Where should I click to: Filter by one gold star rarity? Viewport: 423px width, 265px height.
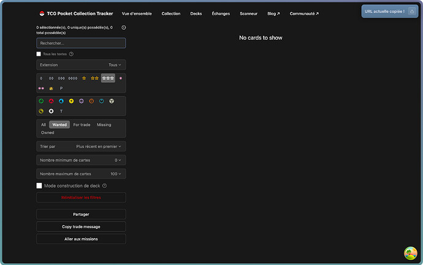coord(84,79)
